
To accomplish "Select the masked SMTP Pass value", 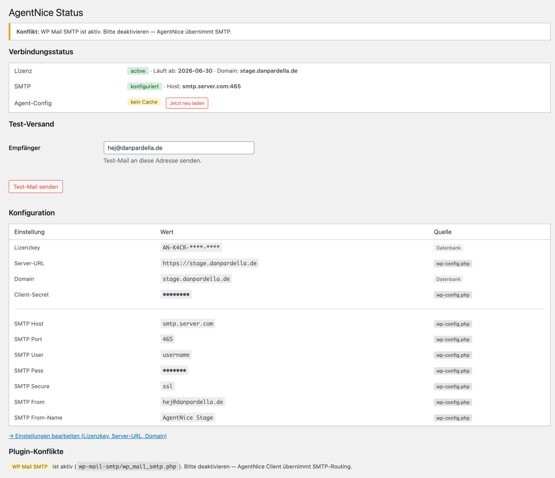I will coord(174,371).
